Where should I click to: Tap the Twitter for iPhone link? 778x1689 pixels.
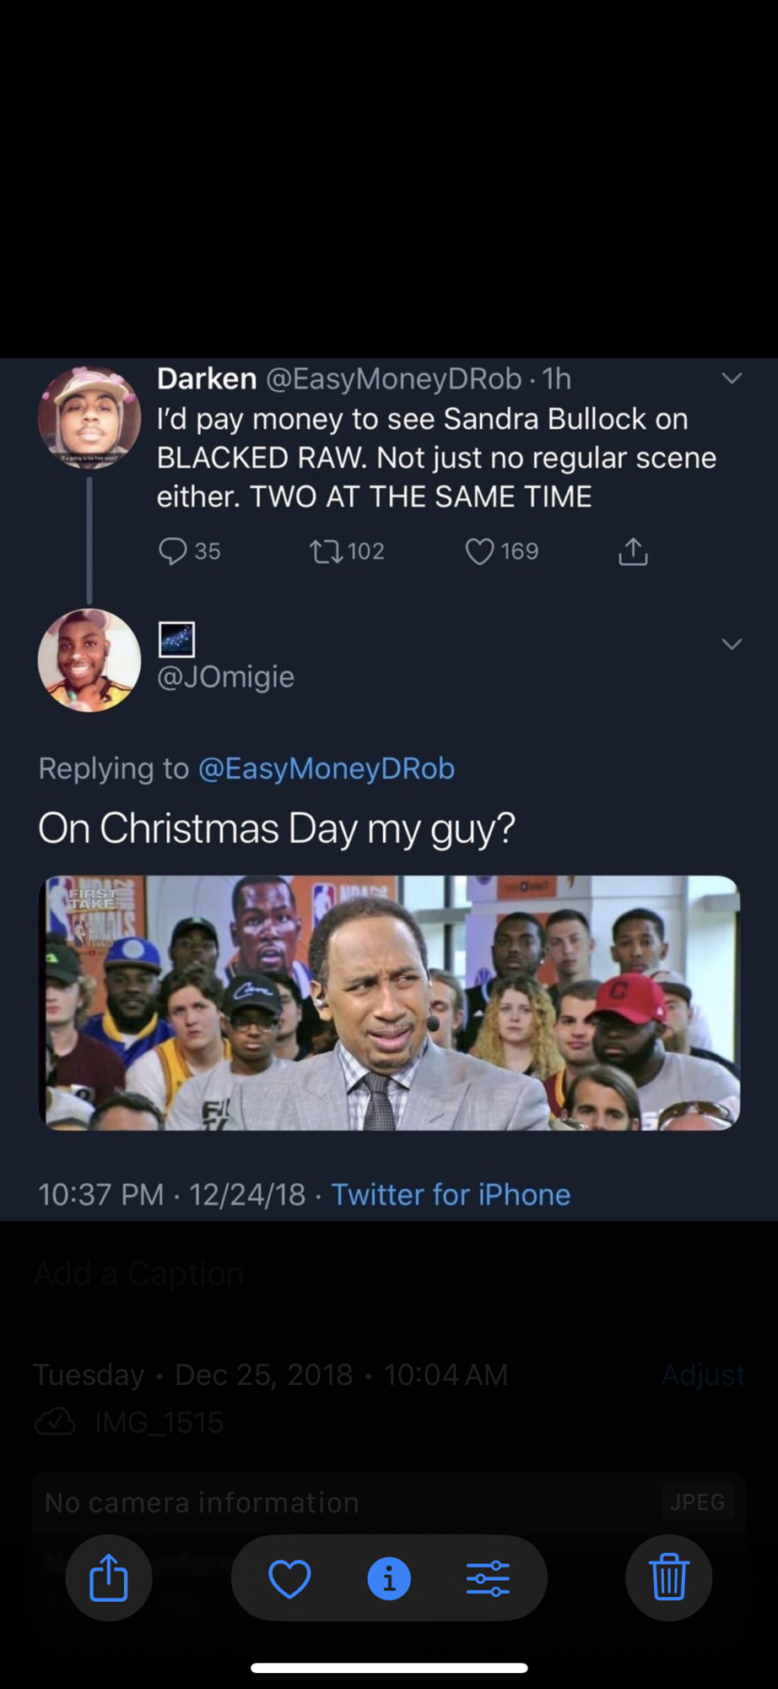(451, 1194)
